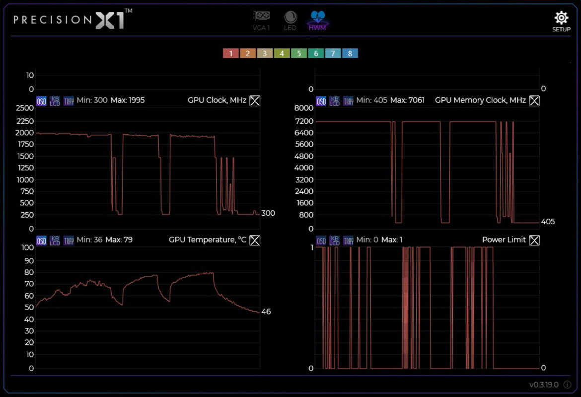581x397 pixels.
Task: Select monitor slot 2 orange swatch
Action: (x=248, y=53)
